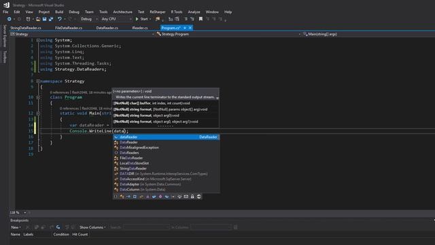The height and width of the screenshot is (245, 435).
Task: Open the Architecture menu
Action: point(122,12)
